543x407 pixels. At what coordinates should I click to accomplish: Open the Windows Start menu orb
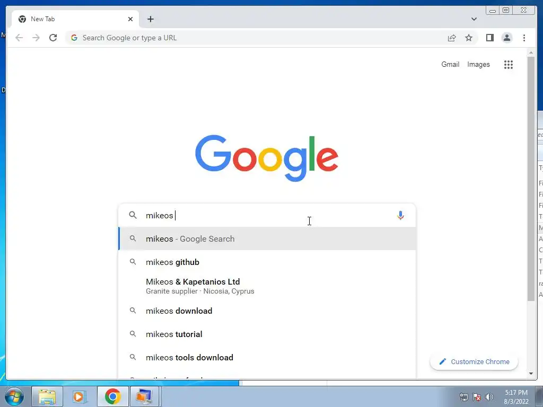(x=14, y=396)
